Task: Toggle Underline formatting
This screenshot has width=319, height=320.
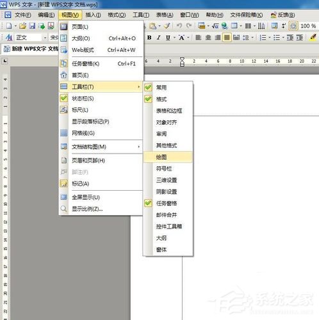Action: pyautogui.click(x=168, y=38)
